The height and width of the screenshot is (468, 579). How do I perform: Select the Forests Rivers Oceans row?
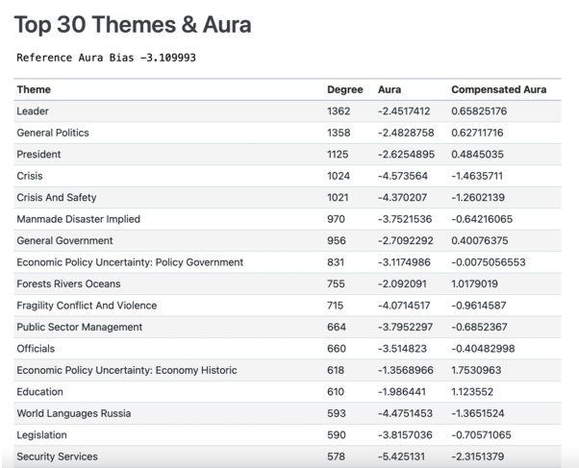(68, 283)
